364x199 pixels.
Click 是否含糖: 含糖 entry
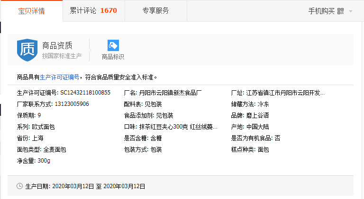point(143,138)
